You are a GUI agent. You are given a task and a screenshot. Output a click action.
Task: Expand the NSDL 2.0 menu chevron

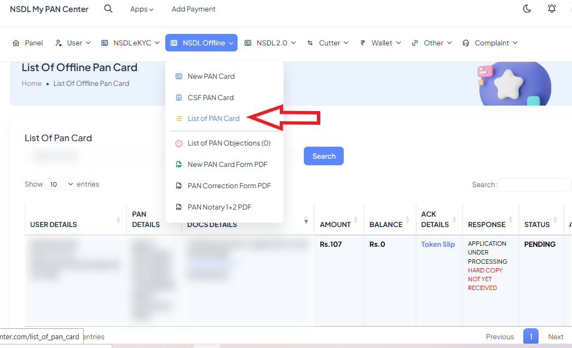(293, 43)
